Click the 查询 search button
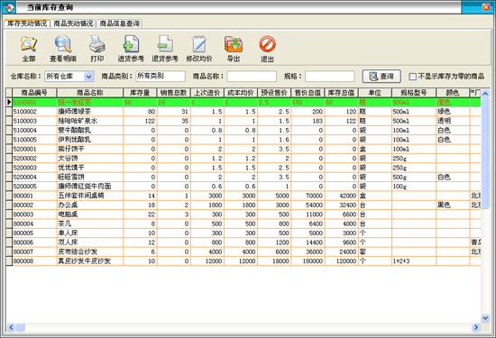Viewport: 496px width, 338px height. coord(381,77)
